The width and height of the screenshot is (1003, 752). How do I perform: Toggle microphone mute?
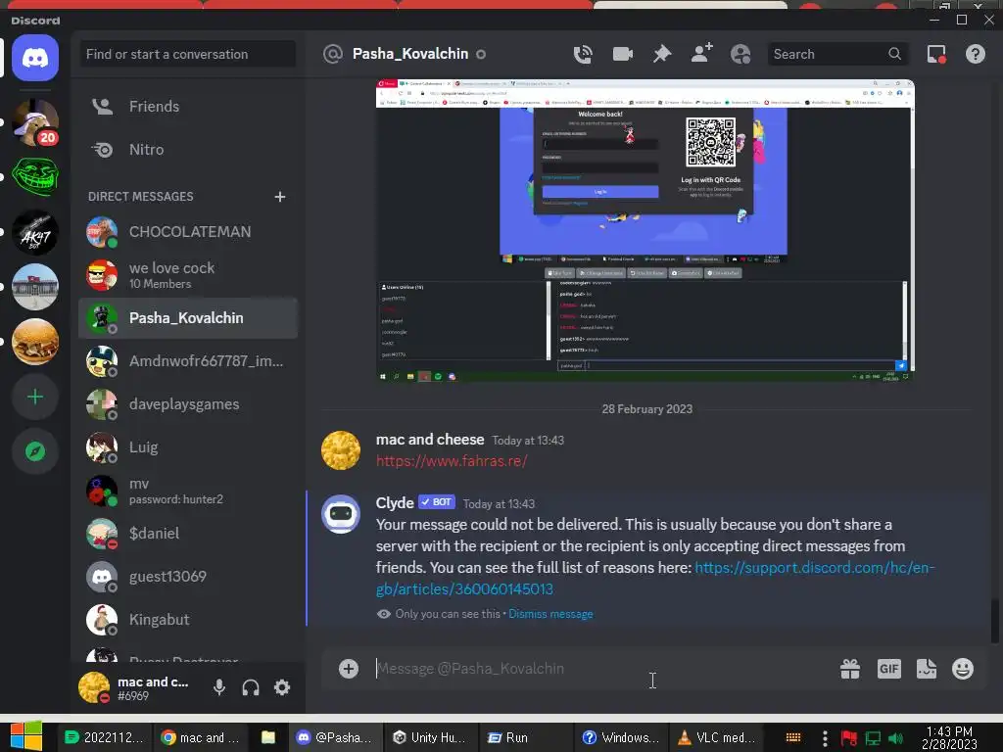tap(218, 687)
